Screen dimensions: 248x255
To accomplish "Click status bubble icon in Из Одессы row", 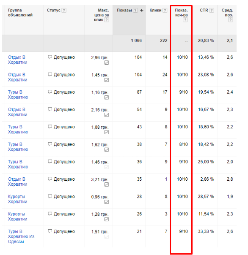I will [x=50, y=231].
